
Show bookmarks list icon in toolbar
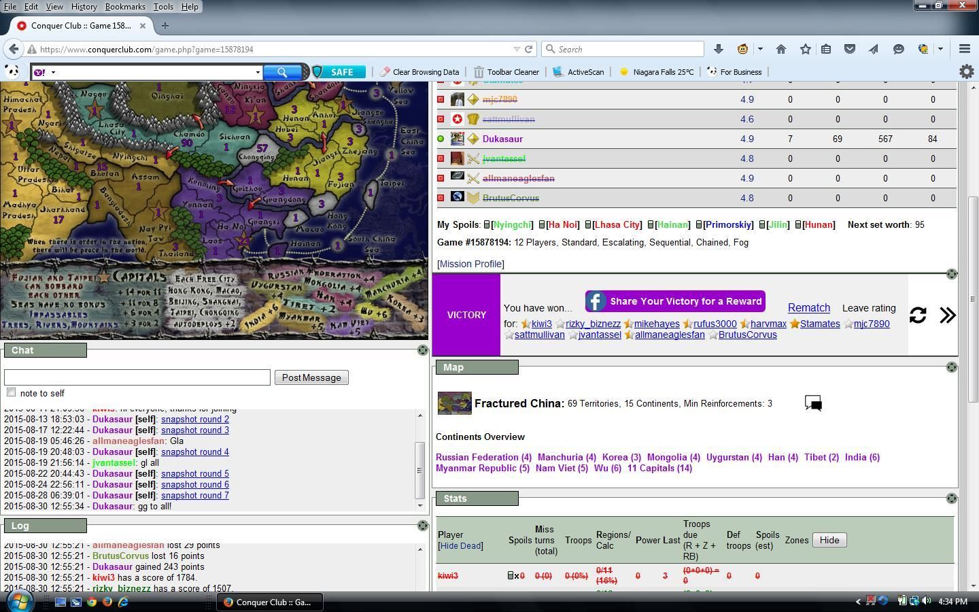pyautogui.click(x=826, y=49)
